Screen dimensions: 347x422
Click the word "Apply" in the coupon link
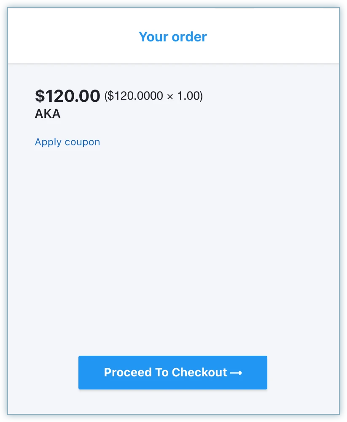pyautogui.click(x=48, y=142)
